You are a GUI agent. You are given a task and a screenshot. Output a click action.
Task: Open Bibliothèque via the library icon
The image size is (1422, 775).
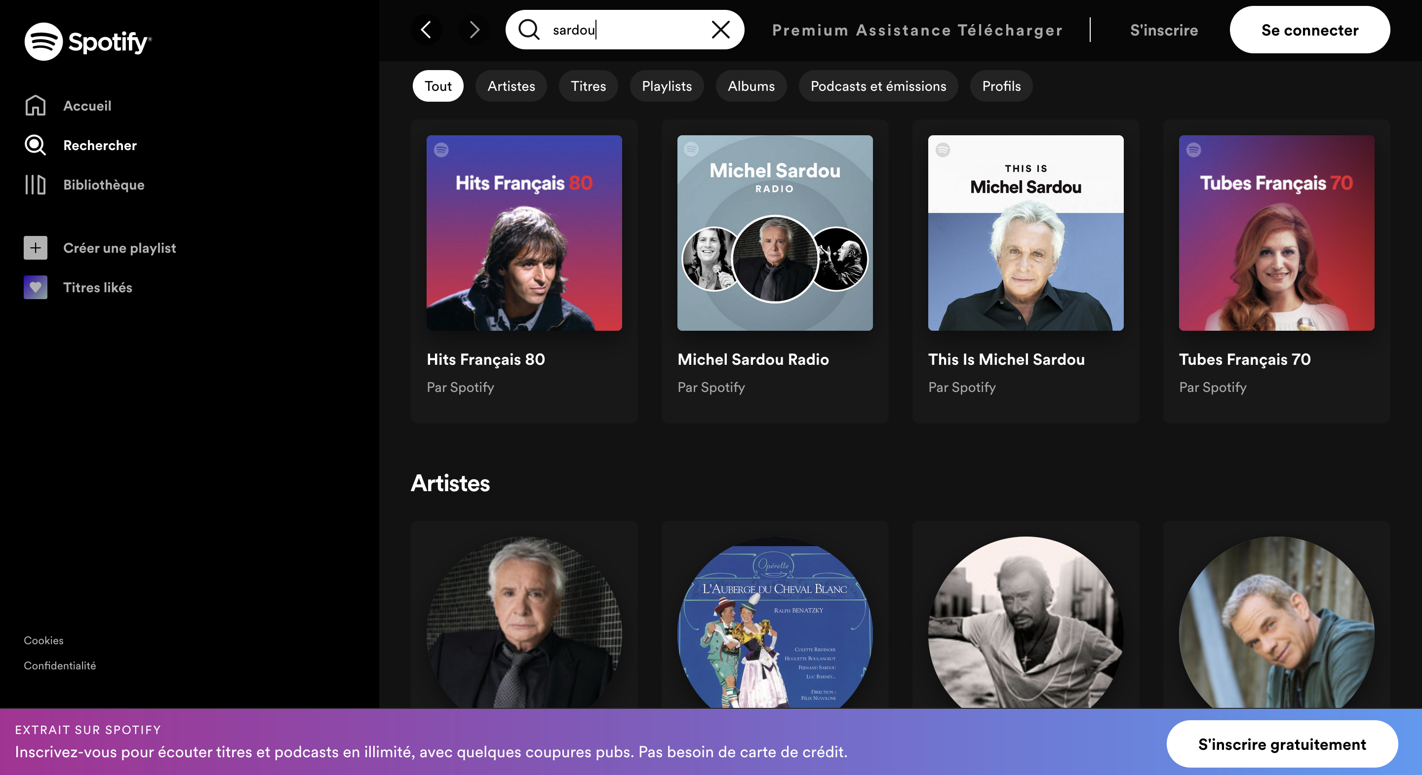coord(36,184)
